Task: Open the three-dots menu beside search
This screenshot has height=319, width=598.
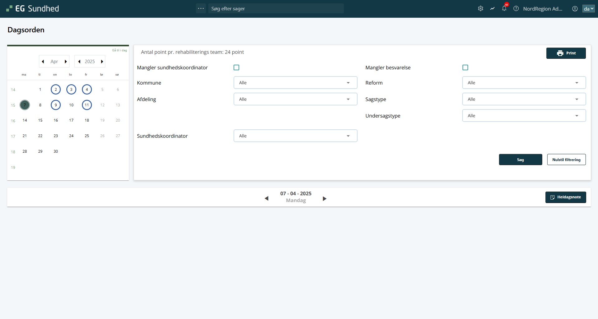Action: 201,8
